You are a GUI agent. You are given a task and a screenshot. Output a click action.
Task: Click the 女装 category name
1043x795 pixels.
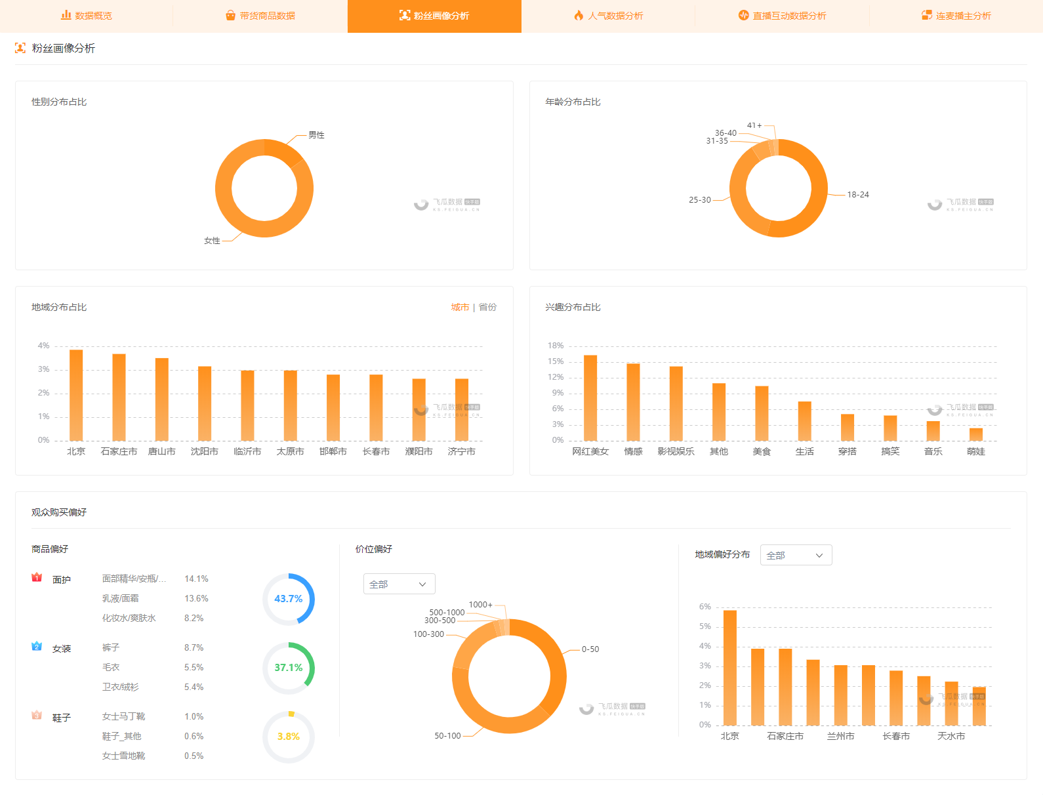click(62, 649)
